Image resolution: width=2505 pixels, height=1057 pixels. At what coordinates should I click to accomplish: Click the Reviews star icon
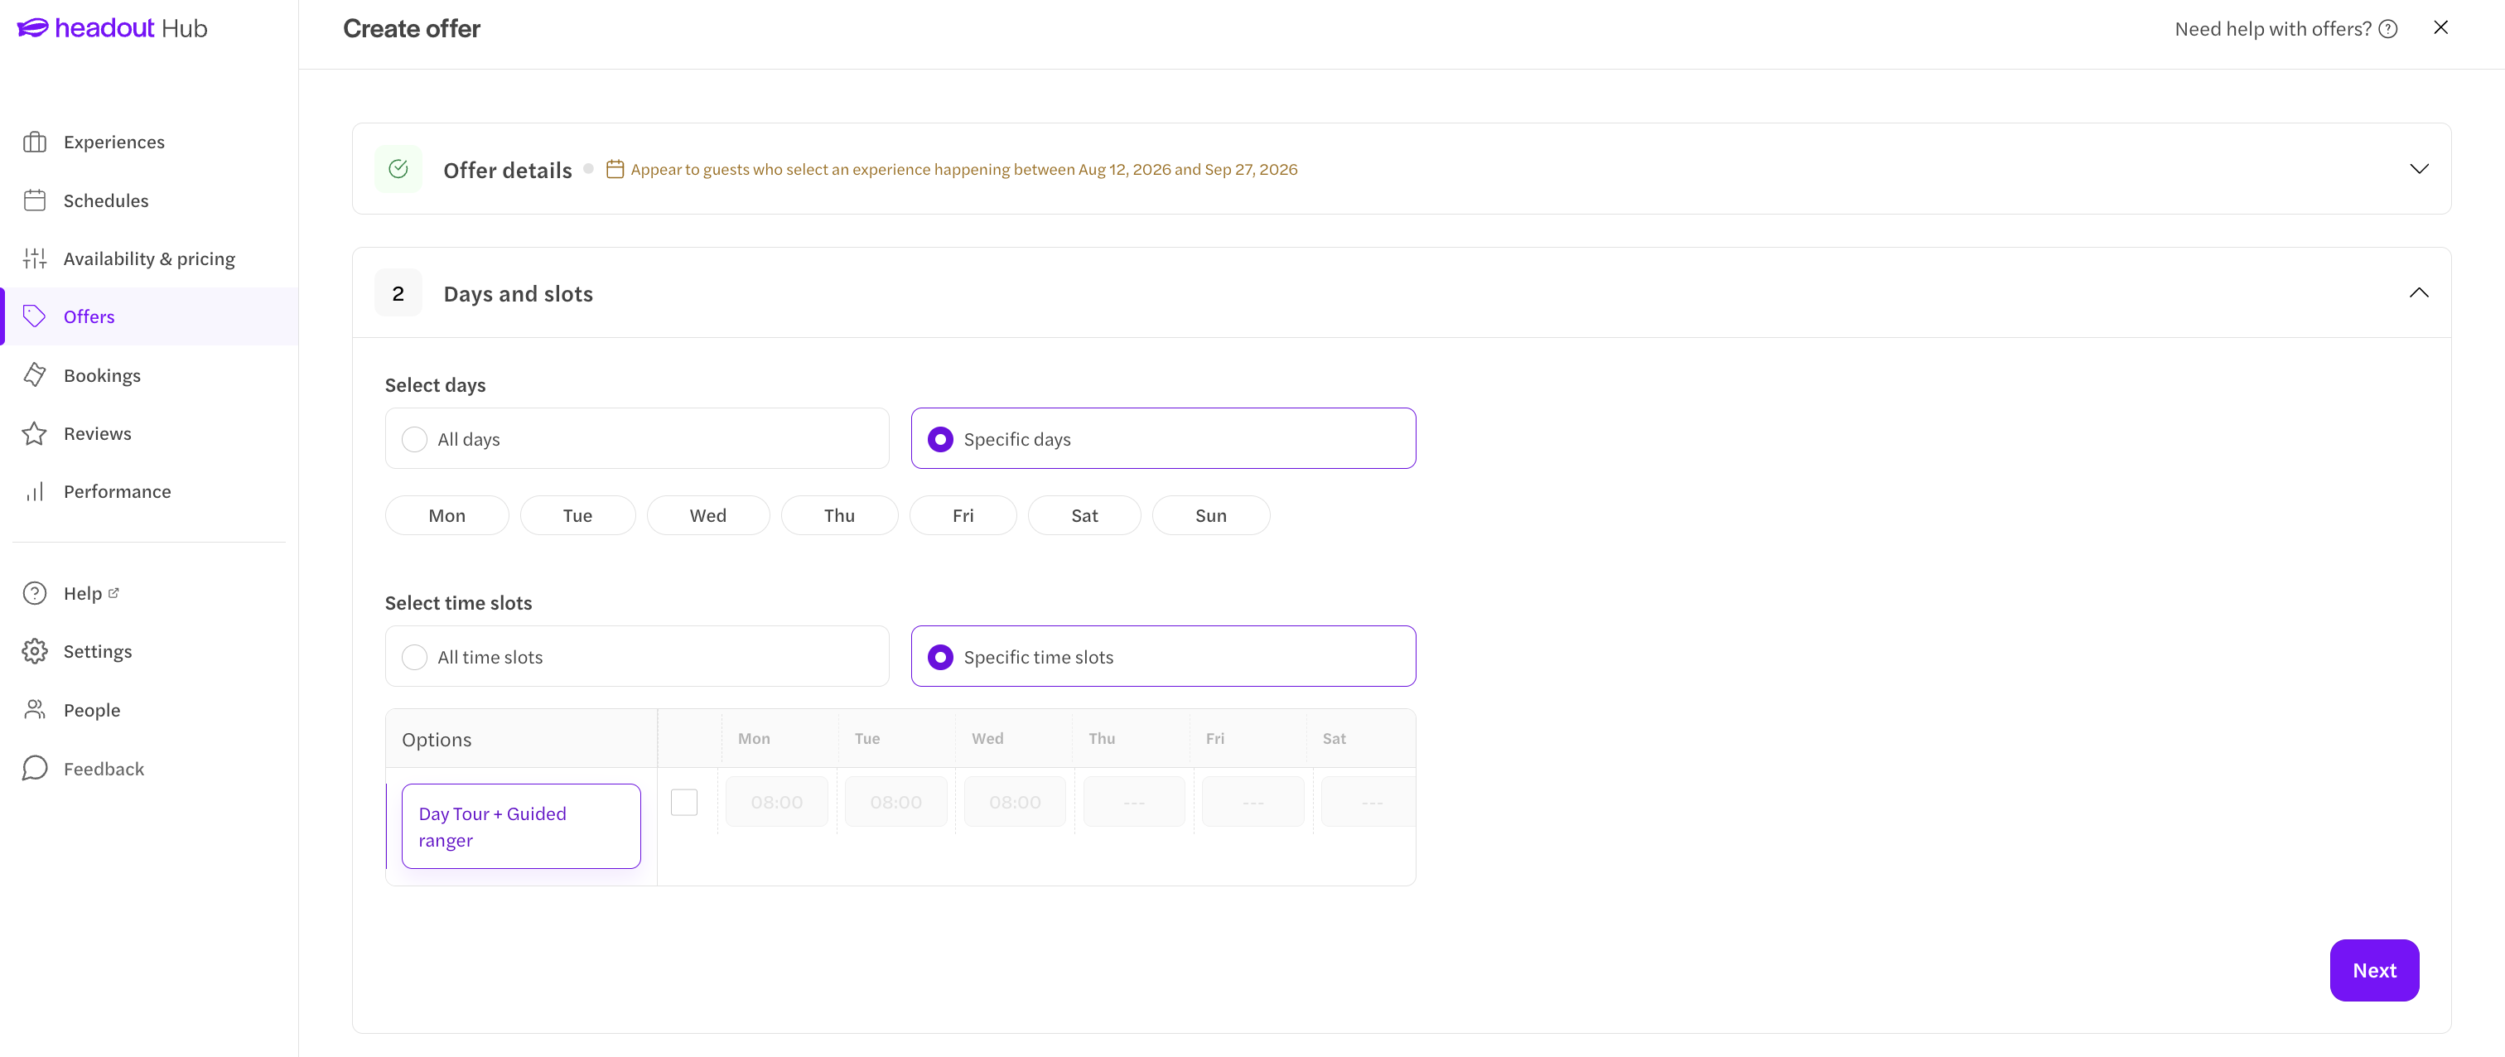(x=35, y=434)
